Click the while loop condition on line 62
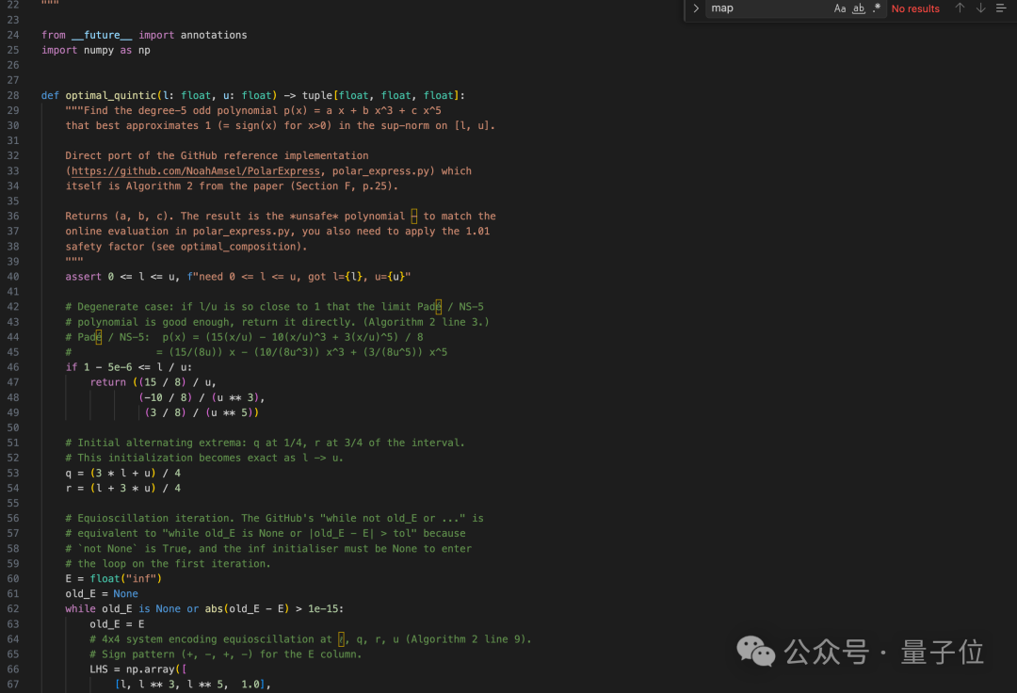The height and width of the screenshot is (693, 1017). (x=204, y=608)
